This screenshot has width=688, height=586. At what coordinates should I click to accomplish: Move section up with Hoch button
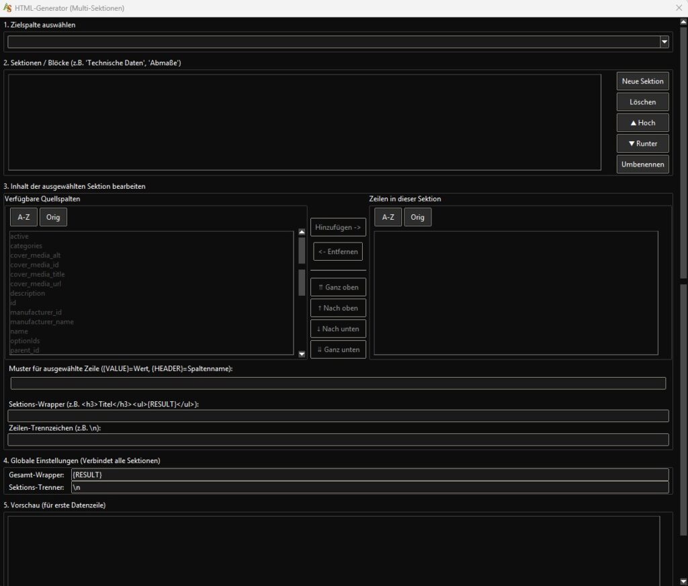point(642,122)
